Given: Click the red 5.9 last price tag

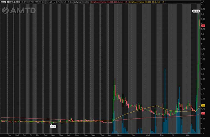Looking at the screenshot, I should point(203,25).
